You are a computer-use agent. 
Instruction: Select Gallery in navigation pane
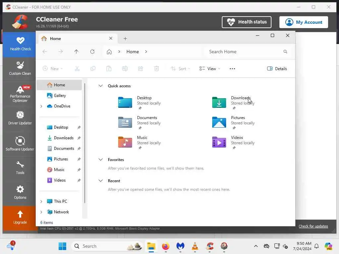pyautogui.click(x=59, y=96)
